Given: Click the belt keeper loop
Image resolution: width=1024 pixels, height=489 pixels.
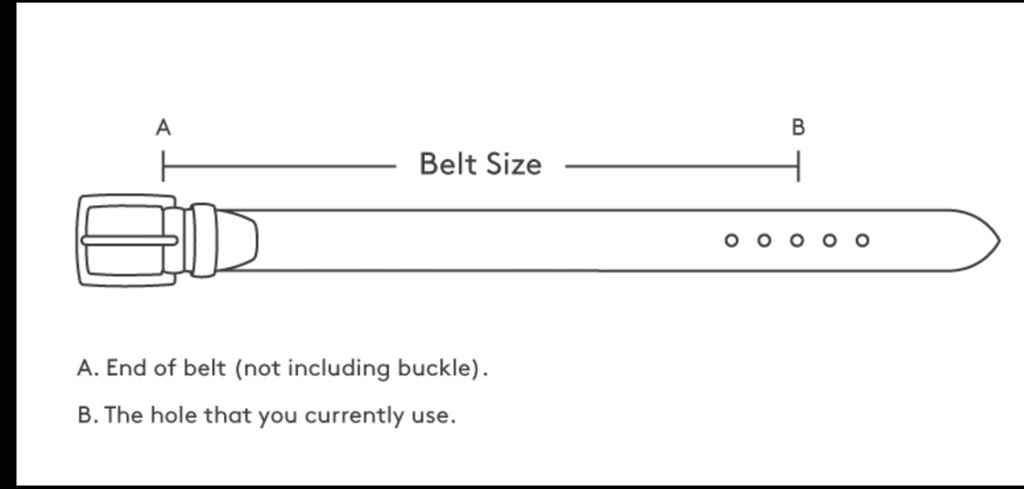Looking at the screenshot, I should (x=202, y=241).
